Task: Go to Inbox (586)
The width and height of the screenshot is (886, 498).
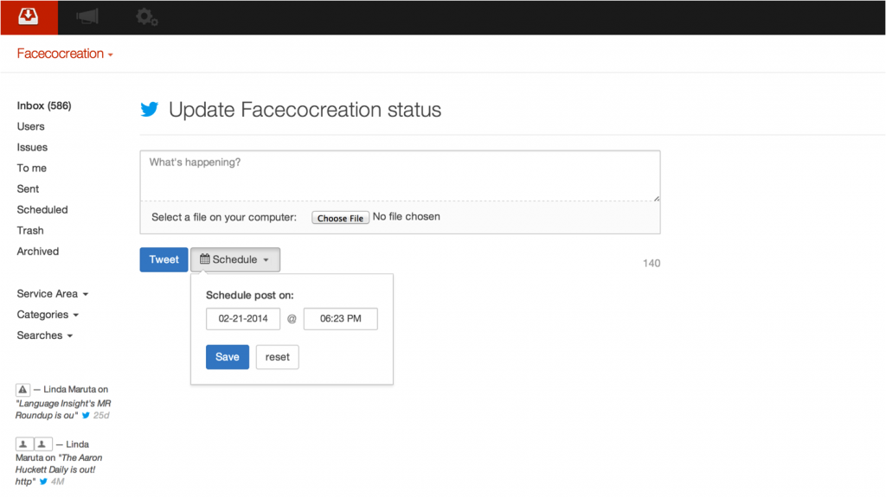Action: point(44,105)
